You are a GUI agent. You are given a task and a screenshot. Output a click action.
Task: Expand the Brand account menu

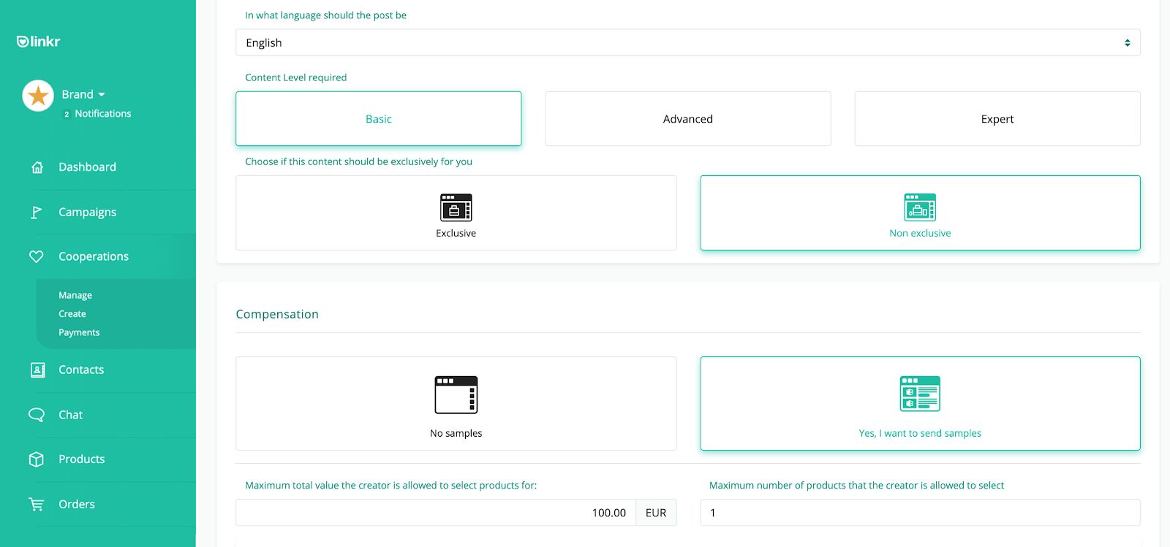pos(83,94)
